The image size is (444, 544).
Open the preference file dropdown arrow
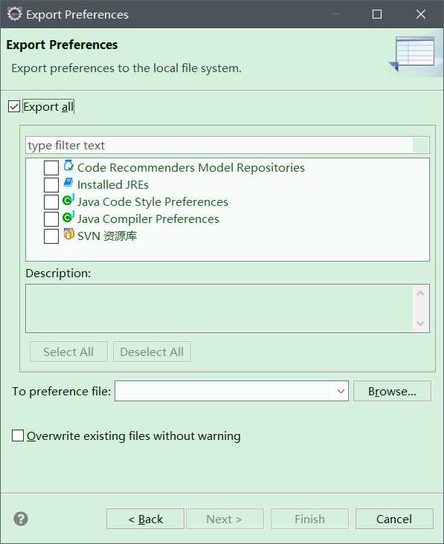click(341, 391)
